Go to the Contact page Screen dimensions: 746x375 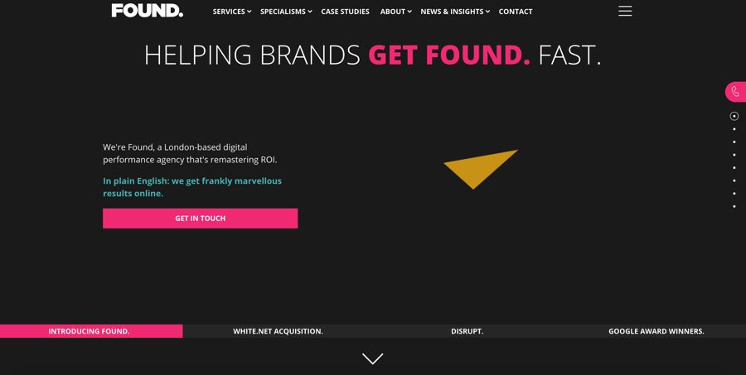tap(516, 12)
